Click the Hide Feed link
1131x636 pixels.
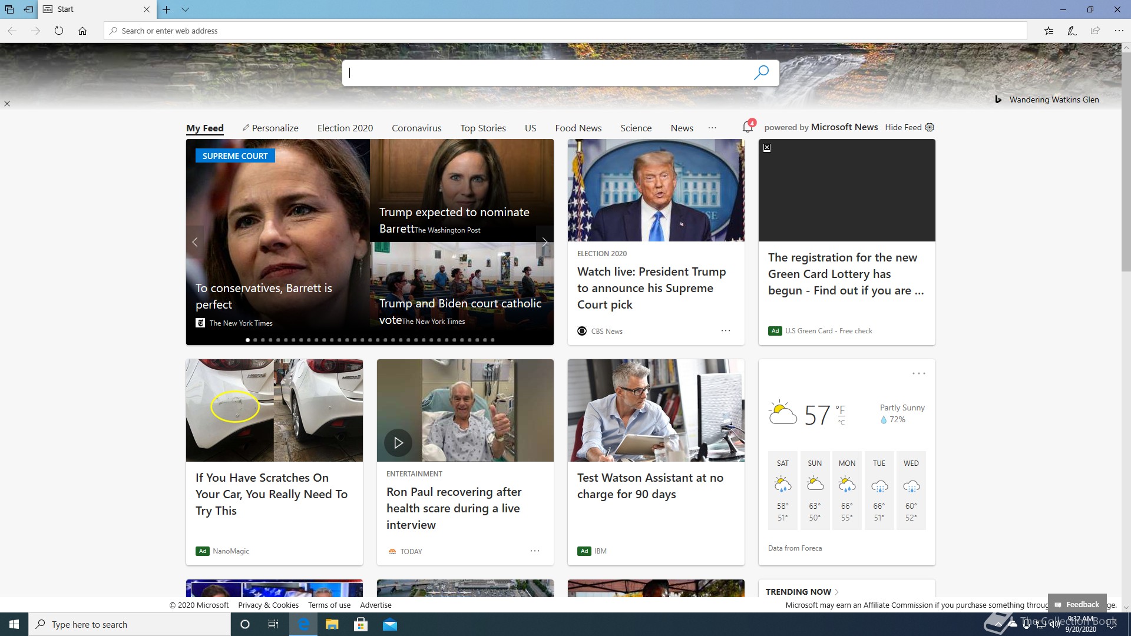point(903,127)
